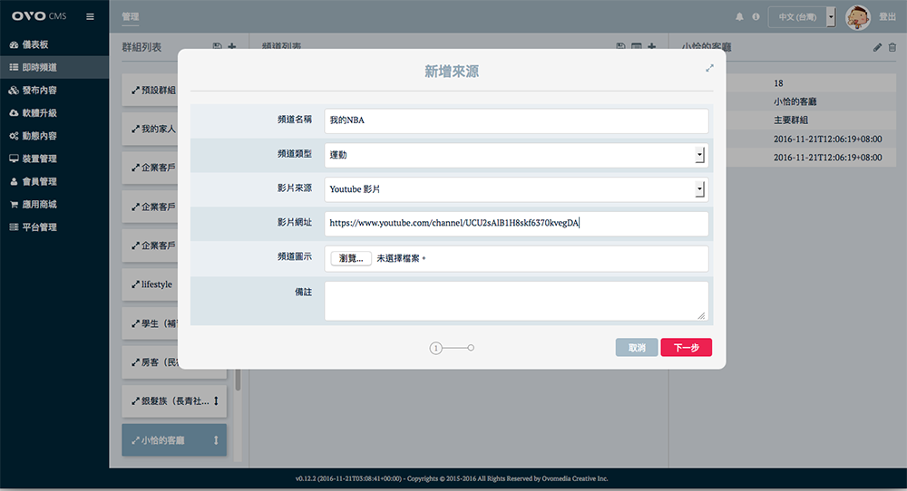Click the step 1 progress indicator circle
Image resolution: width=907 pixels, height=491 pixels.
[x=435, y=348]
